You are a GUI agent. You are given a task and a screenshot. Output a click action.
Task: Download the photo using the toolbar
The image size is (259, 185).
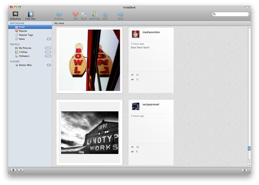coord(95,16)
